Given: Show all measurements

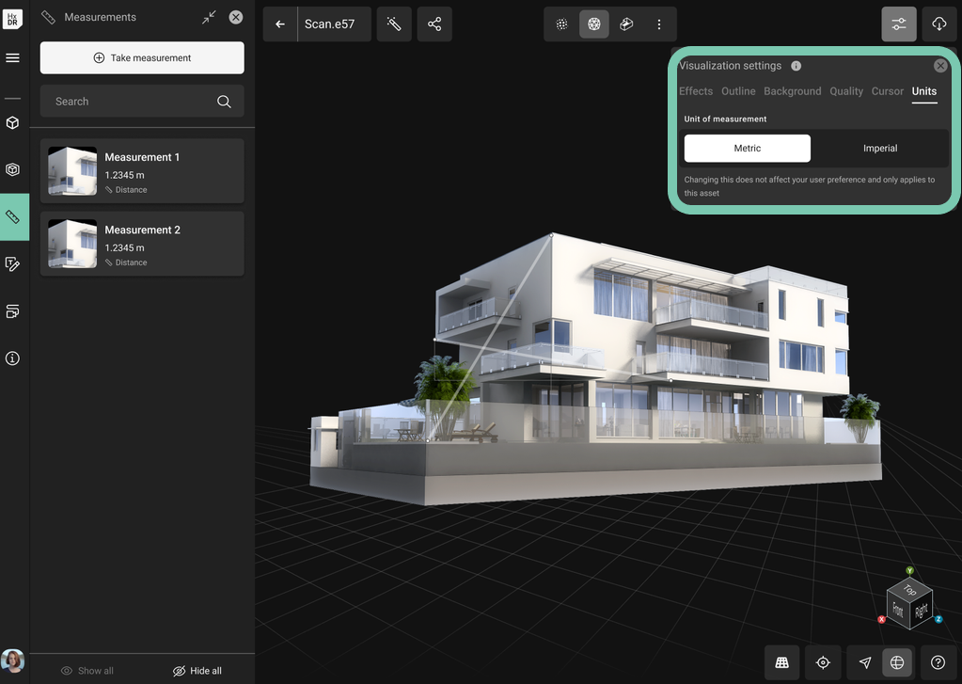Looking at the screenshot, I should [x=87, y=671].
